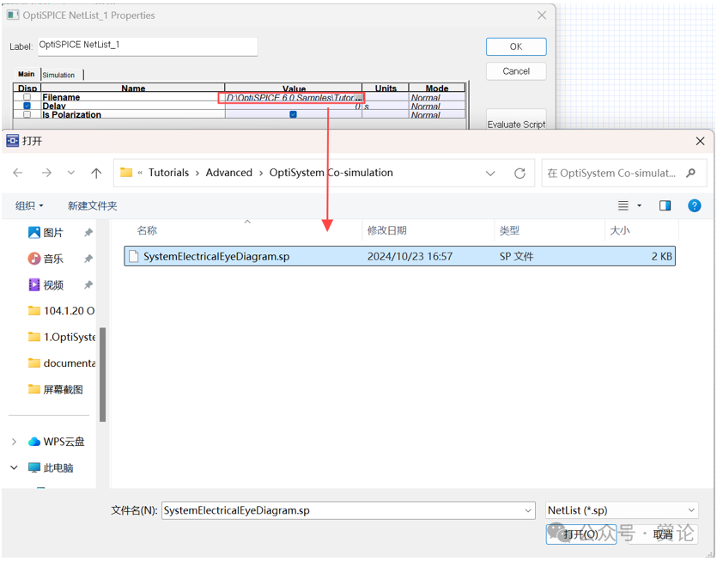This screenshot has width=717, height=561.
Task: Open the NetList (*.sp) file type dropdown
Action: pos(622,510)
